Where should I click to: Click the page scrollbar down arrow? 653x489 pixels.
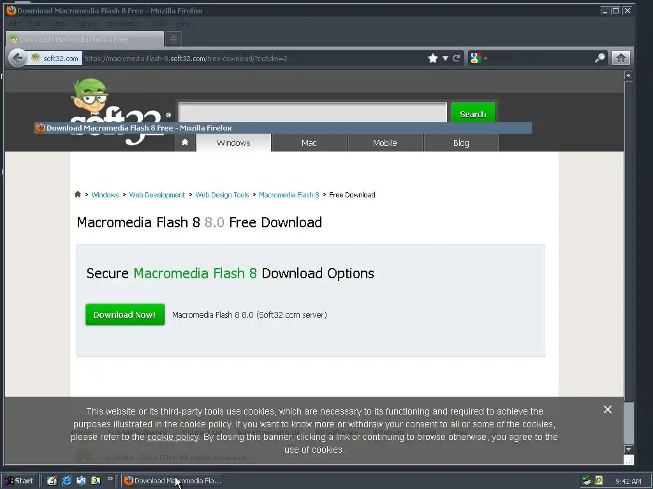point(628,450)
